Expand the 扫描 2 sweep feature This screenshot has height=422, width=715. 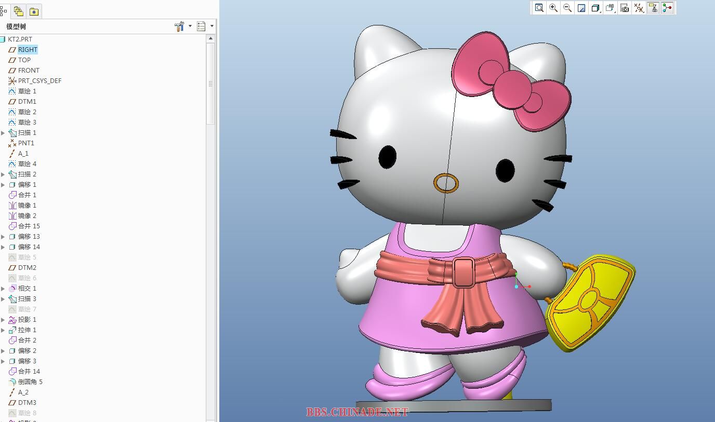click(x=3, y=174)
